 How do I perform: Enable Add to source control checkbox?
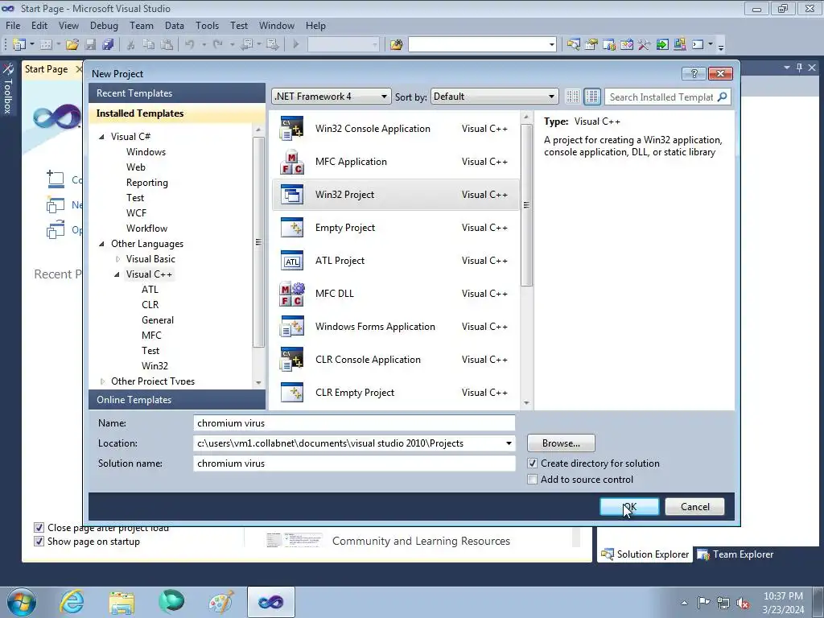pyautogui.click(x=533, y=480)
